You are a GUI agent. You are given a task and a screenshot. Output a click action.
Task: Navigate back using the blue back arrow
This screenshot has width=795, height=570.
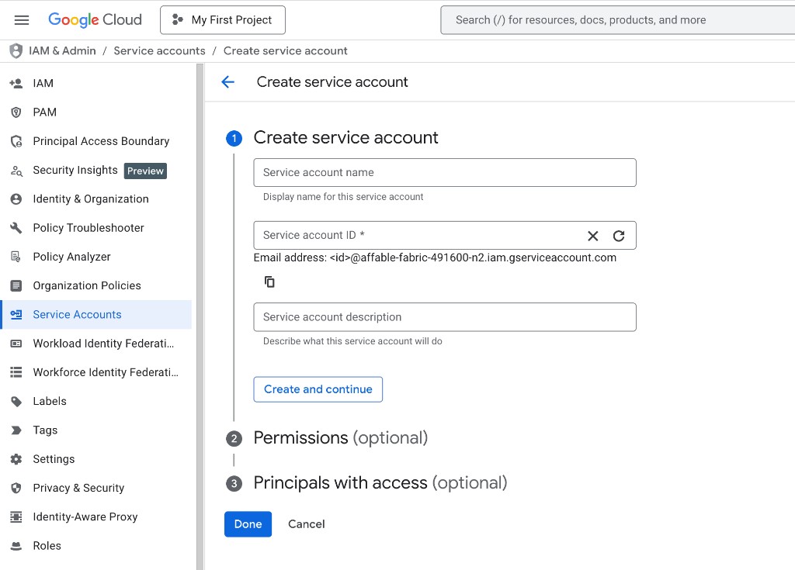tap(227, 81)
